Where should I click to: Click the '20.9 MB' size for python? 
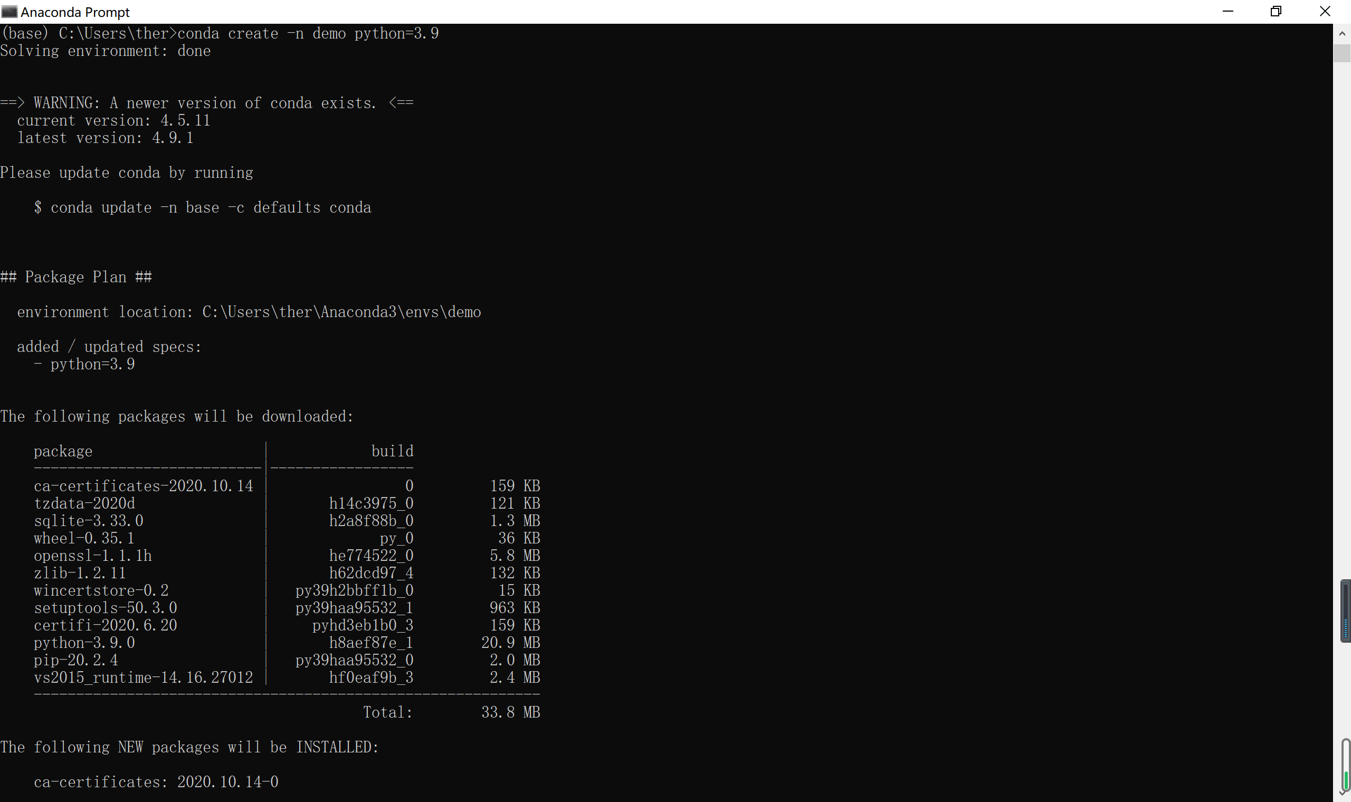point(511,643)
